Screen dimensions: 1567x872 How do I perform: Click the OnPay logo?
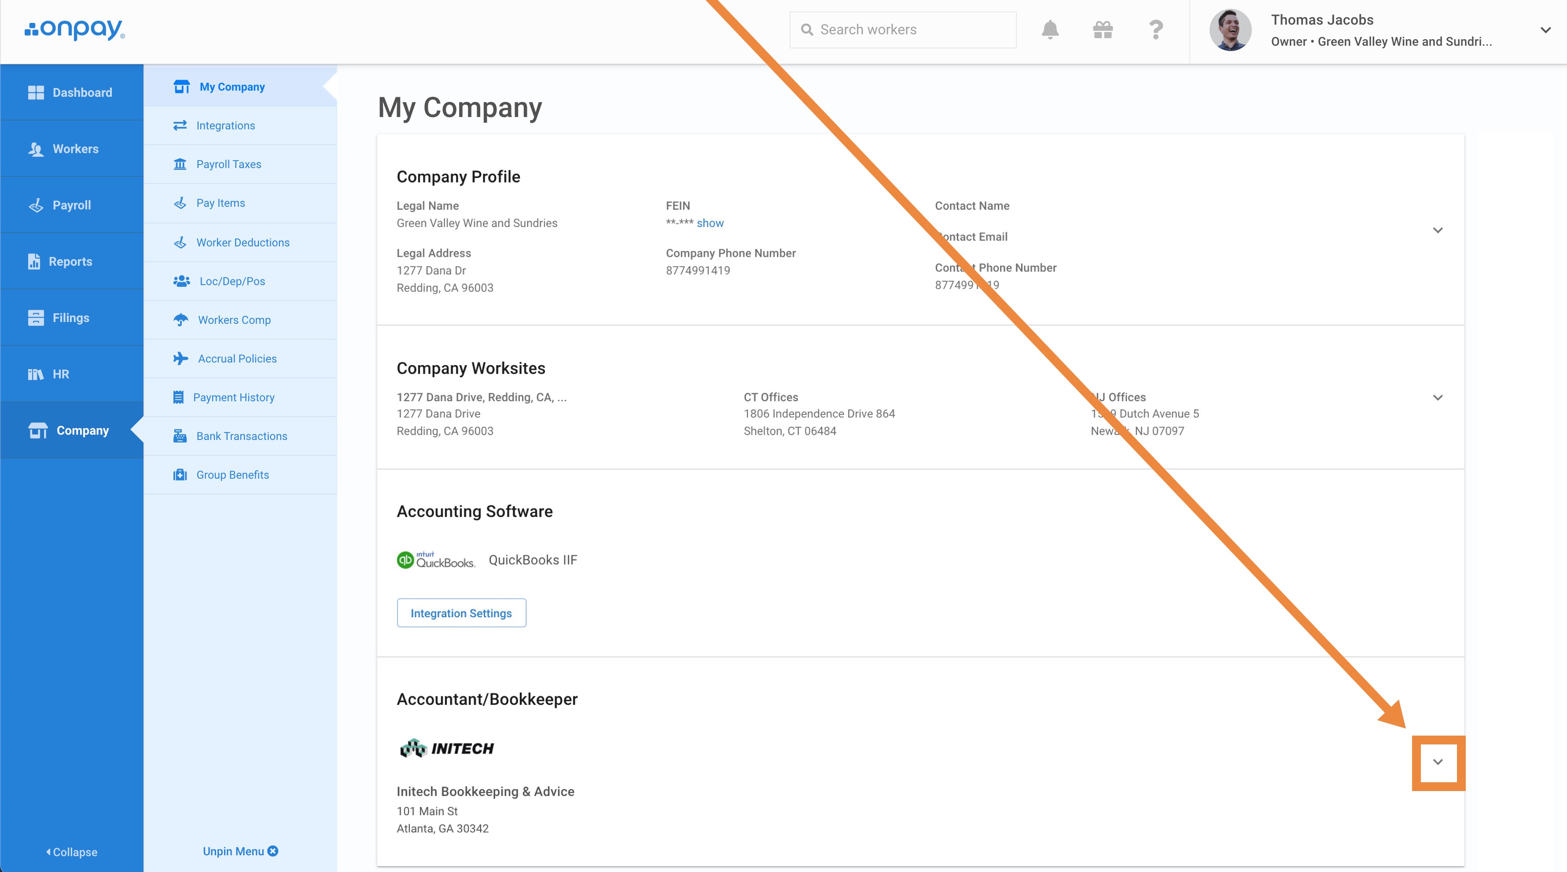[74, 29]
